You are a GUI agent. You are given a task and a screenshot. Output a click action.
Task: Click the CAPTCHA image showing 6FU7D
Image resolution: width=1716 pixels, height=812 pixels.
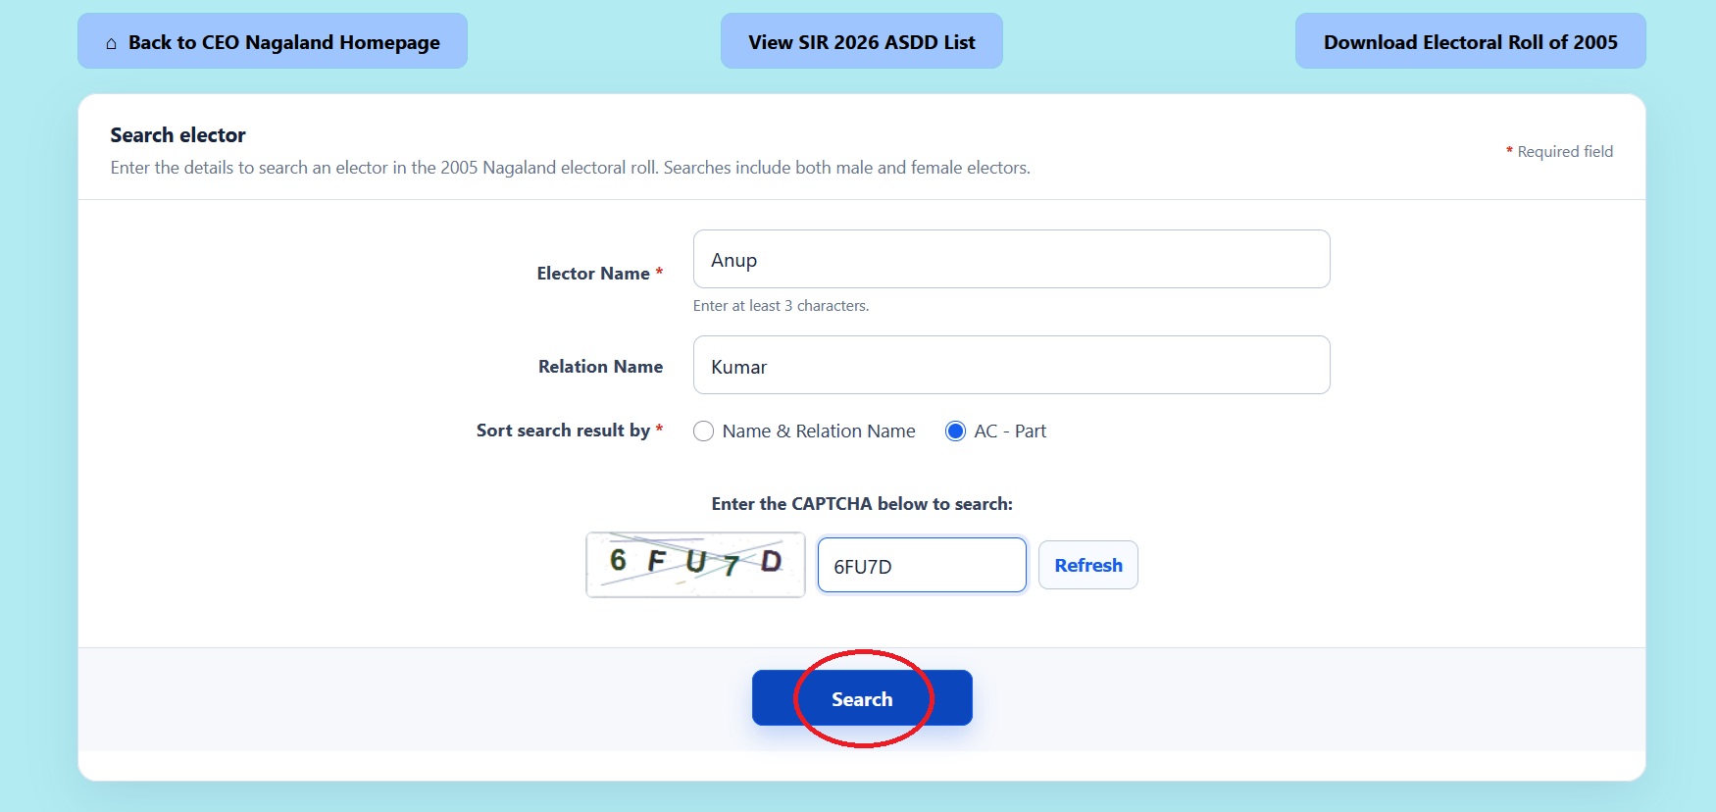pos(695,565)
